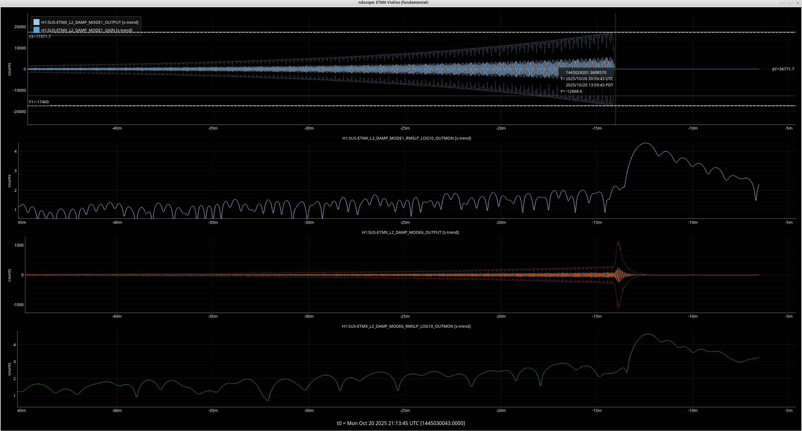Click the Y1=-17400 cursor label
This screenshot has height=431, width=802.
coord(39,102)
